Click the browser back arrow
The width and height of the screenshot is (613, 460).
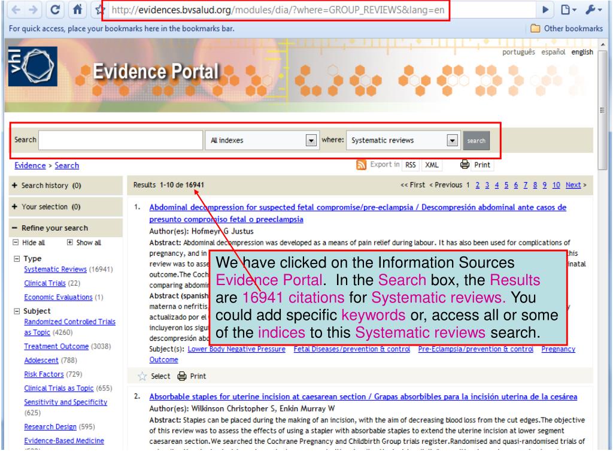coord(16,10)
